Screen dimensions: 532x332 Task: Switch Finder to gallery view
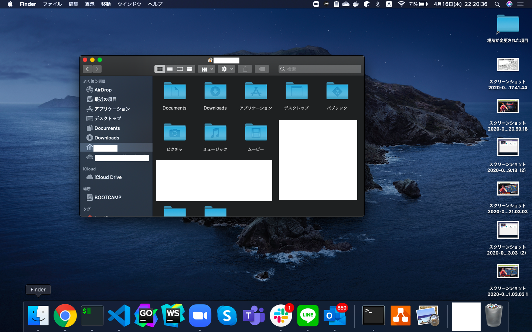(189, 69)
